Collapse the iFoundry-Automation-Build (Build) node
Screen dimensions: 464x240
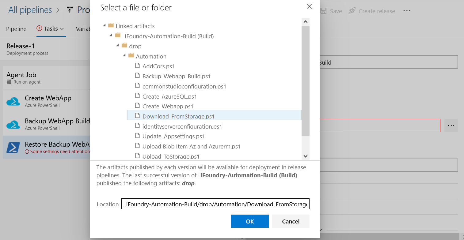(x=111, y=36)
